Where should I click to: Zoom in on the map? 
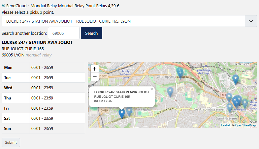coord(95,69)
